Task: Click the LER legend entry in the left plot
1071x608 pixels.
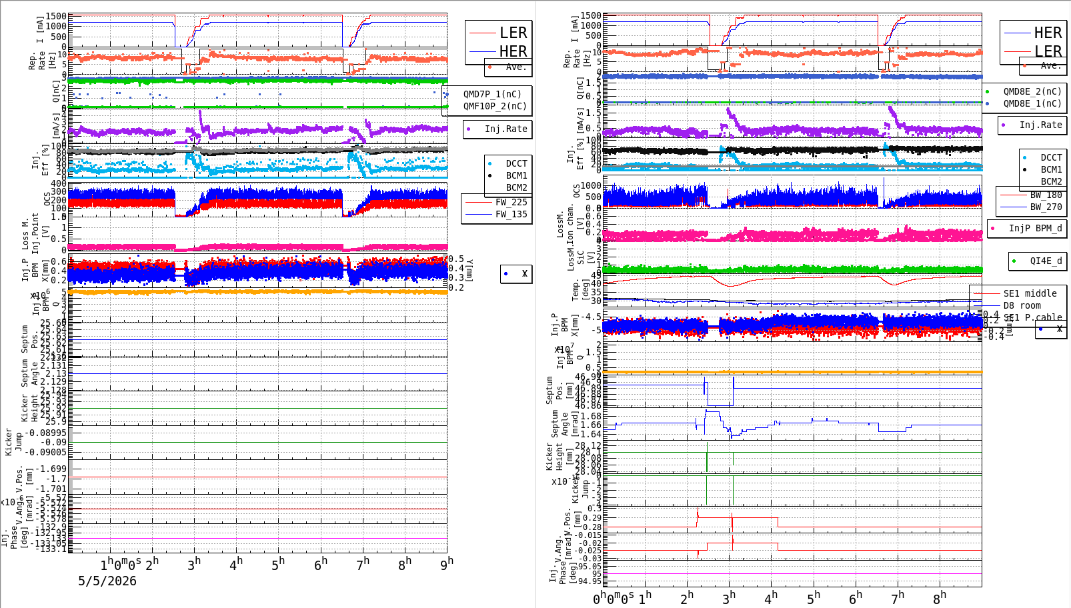Action: [x=513, y=33]
